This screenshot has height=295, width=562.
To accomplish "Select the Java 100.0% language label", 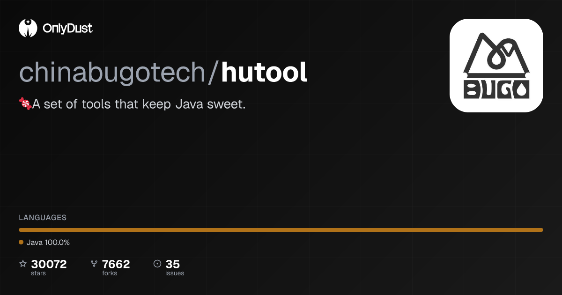I will tap(48, 243).
